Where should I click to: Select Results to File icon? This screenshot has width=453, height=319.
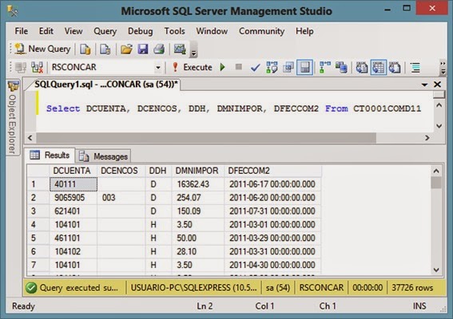pos(395,68)
